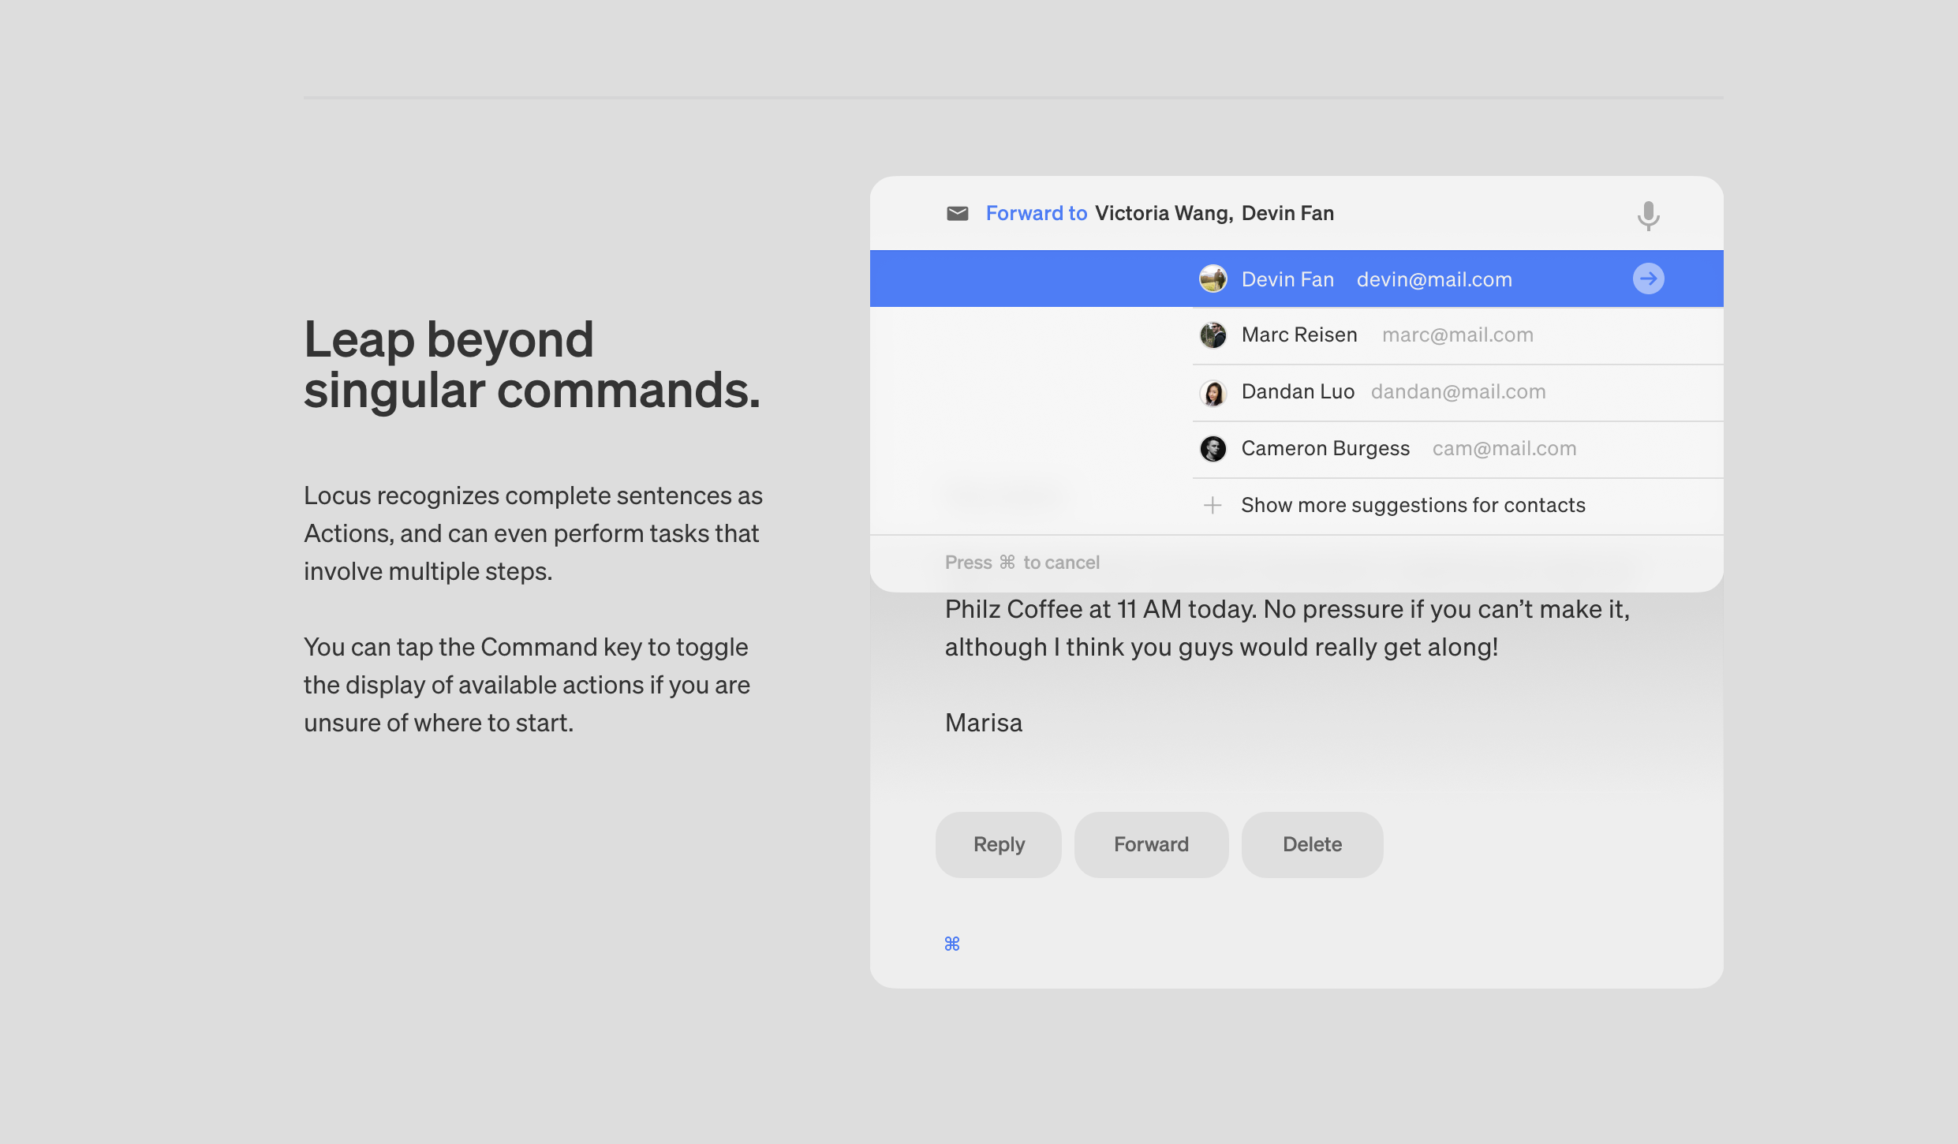Click Cameron Burgess's avatar photo
This screenshot has height=1144, width=1958.
click(x=1213, y=449)
